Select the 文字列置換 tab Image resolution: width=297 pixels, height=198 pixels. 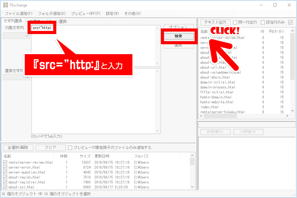pos(13,21)
